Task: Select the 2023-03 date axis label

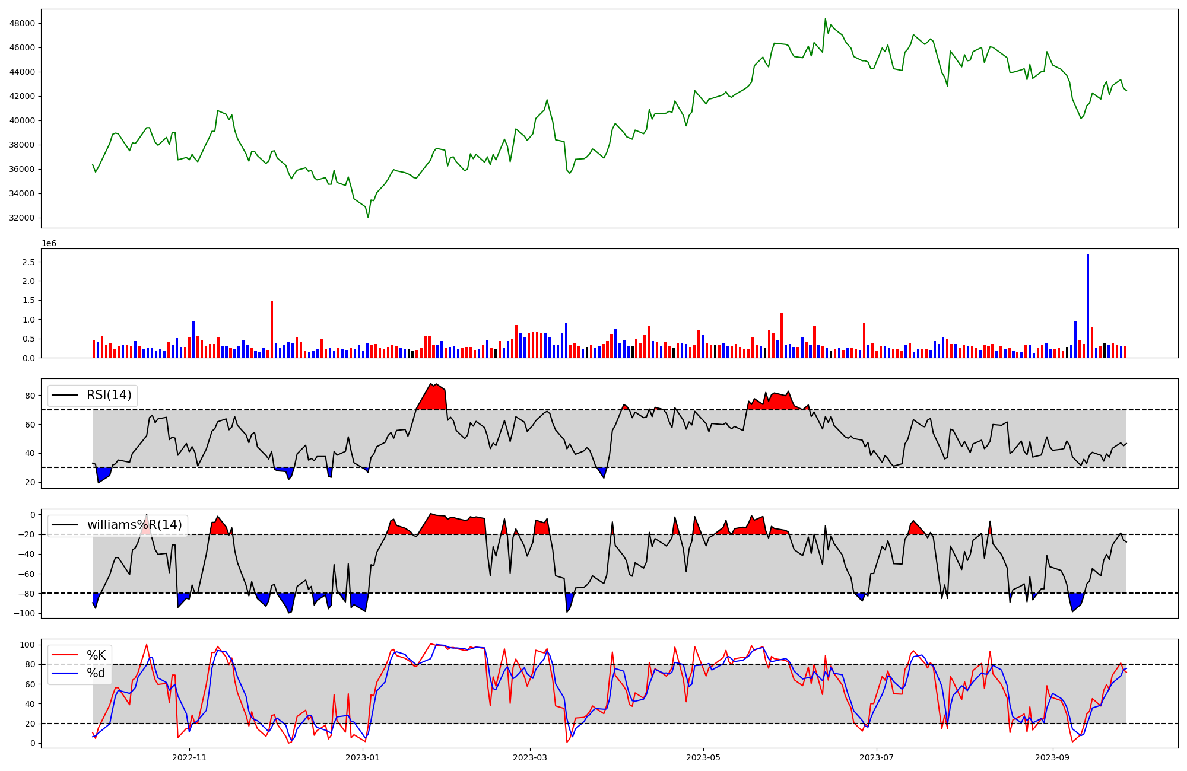Action: pos(529,757)
